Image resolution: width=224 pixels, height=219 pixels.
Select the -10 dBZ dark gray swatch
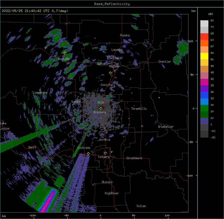tap(204, 134)
